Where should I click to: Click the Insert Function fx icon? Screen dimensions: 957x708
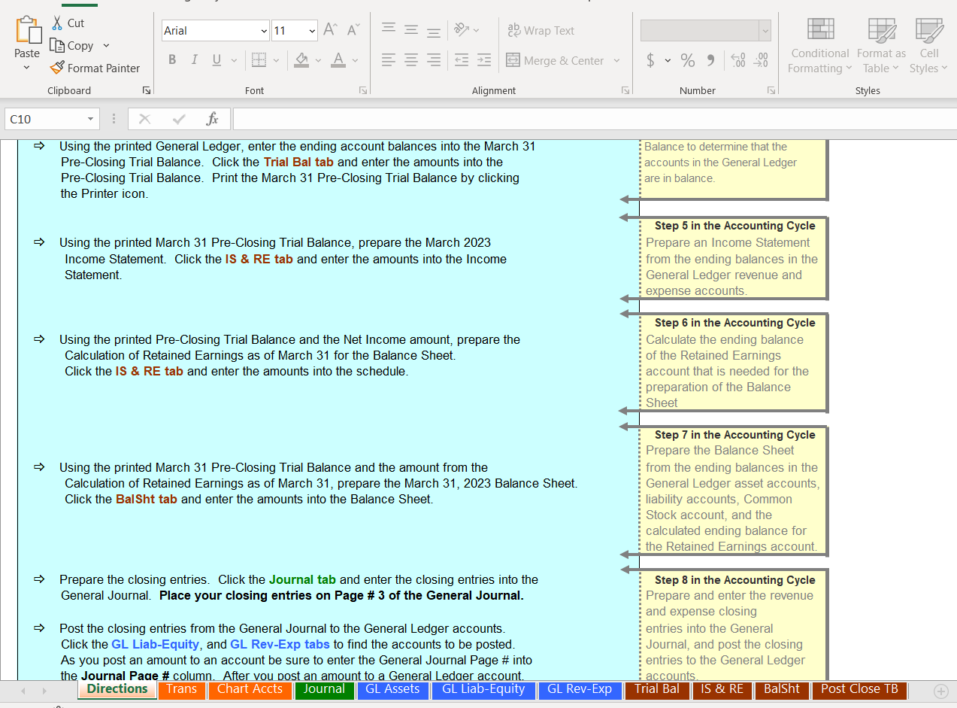pos(212,119)
